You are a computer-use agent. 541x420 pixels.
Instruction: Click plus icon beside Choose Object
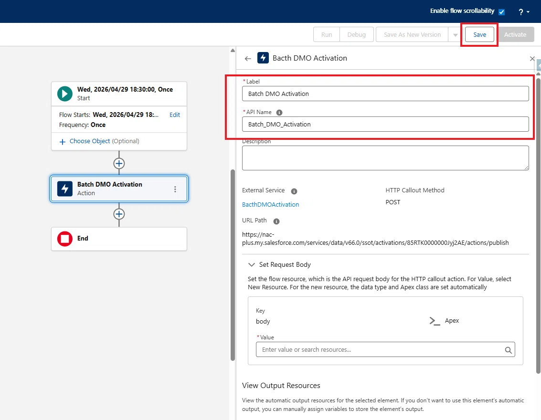point(63,142)
